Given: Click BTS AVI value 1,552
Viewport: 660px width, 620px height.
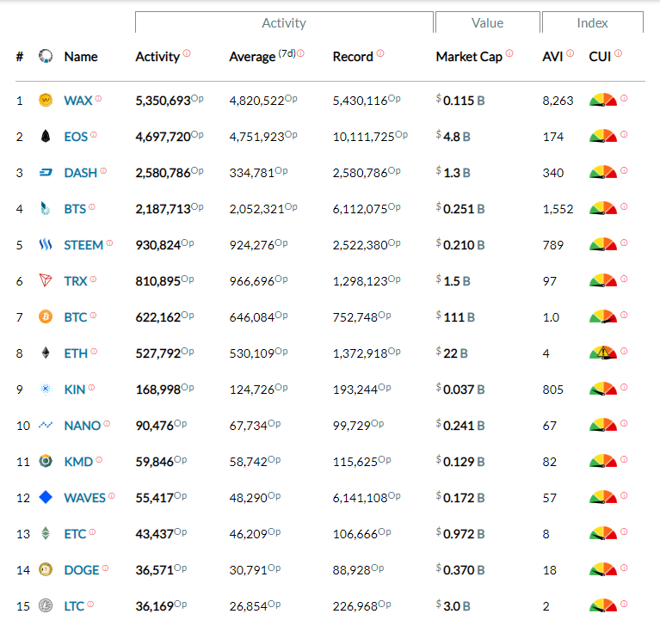Looking at the screenshot, I should coord(558,209).
